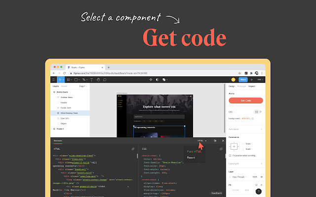Viewport: 316px width, 197px height.
Task: Click the help question mark button
Action: coord(258,192)
